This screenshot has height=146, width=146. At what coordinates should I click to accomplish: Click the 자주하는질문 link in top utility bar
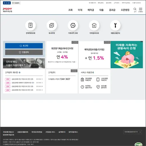click(126, 3)
